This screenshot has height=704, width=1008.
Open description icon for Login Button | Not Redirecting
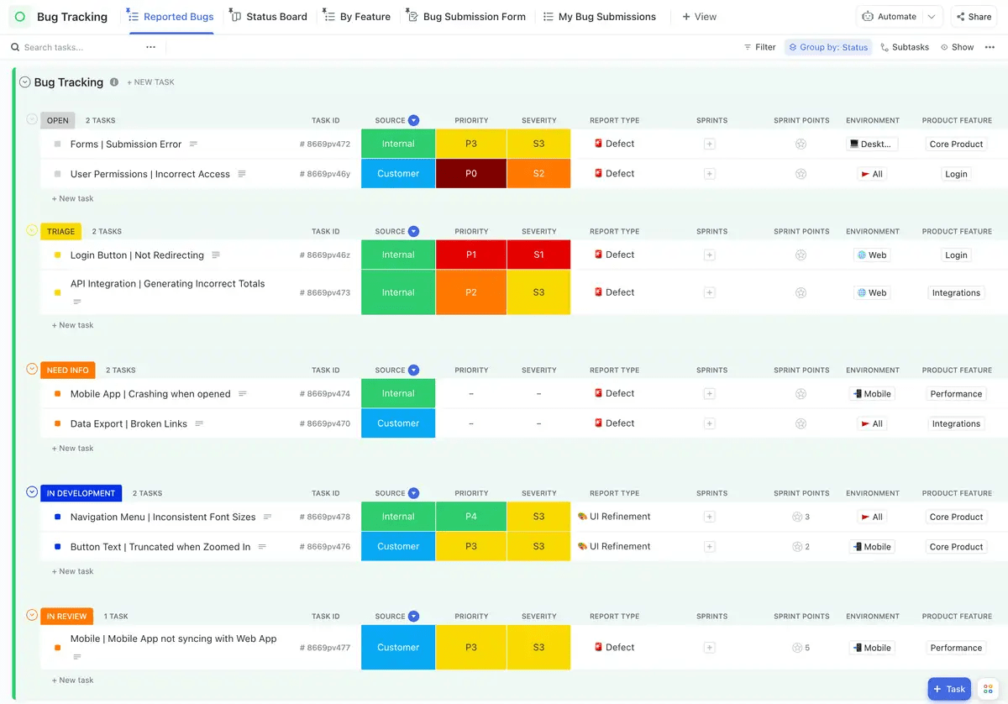(x=216, y=255)
